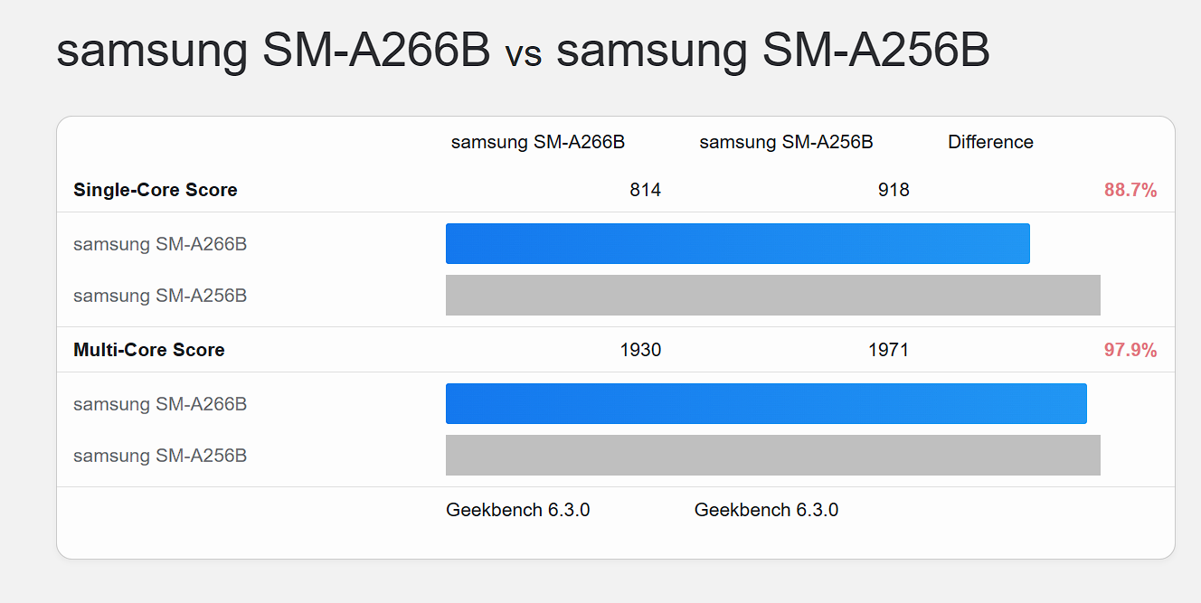Click the SM-A256B row label under Single-Core Score
Screen dimensions: 1201x603
pos(160,296)
